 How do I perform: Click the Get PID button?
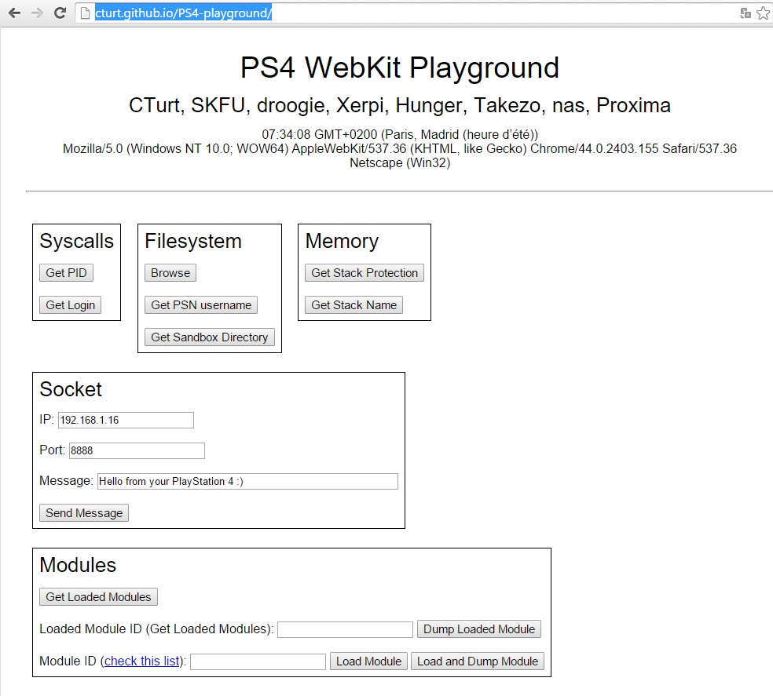pos(66,273)
